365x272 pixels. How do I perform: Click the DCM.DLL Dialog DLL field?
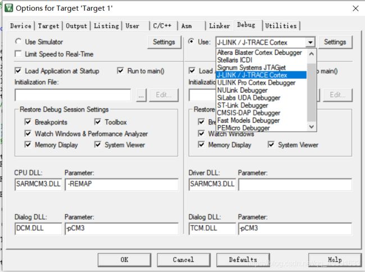click(x=38, y=228)
